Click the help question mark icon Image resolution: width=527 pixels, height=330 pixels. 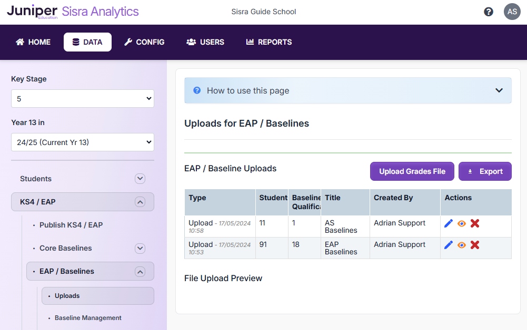pyautogui.click(x=489, y=12)
